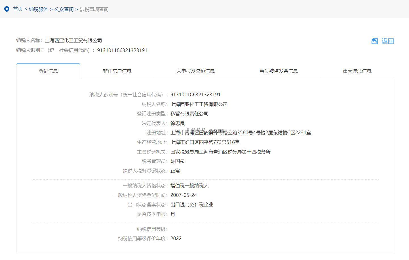Select 出口退（免）税企业 value
The height and width of the screenshot is (260, 409).
pos(192,204)
